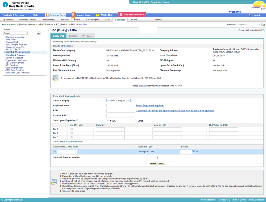Open the Select Category dropdown
266x202 pixels.
tap(118, 101)
